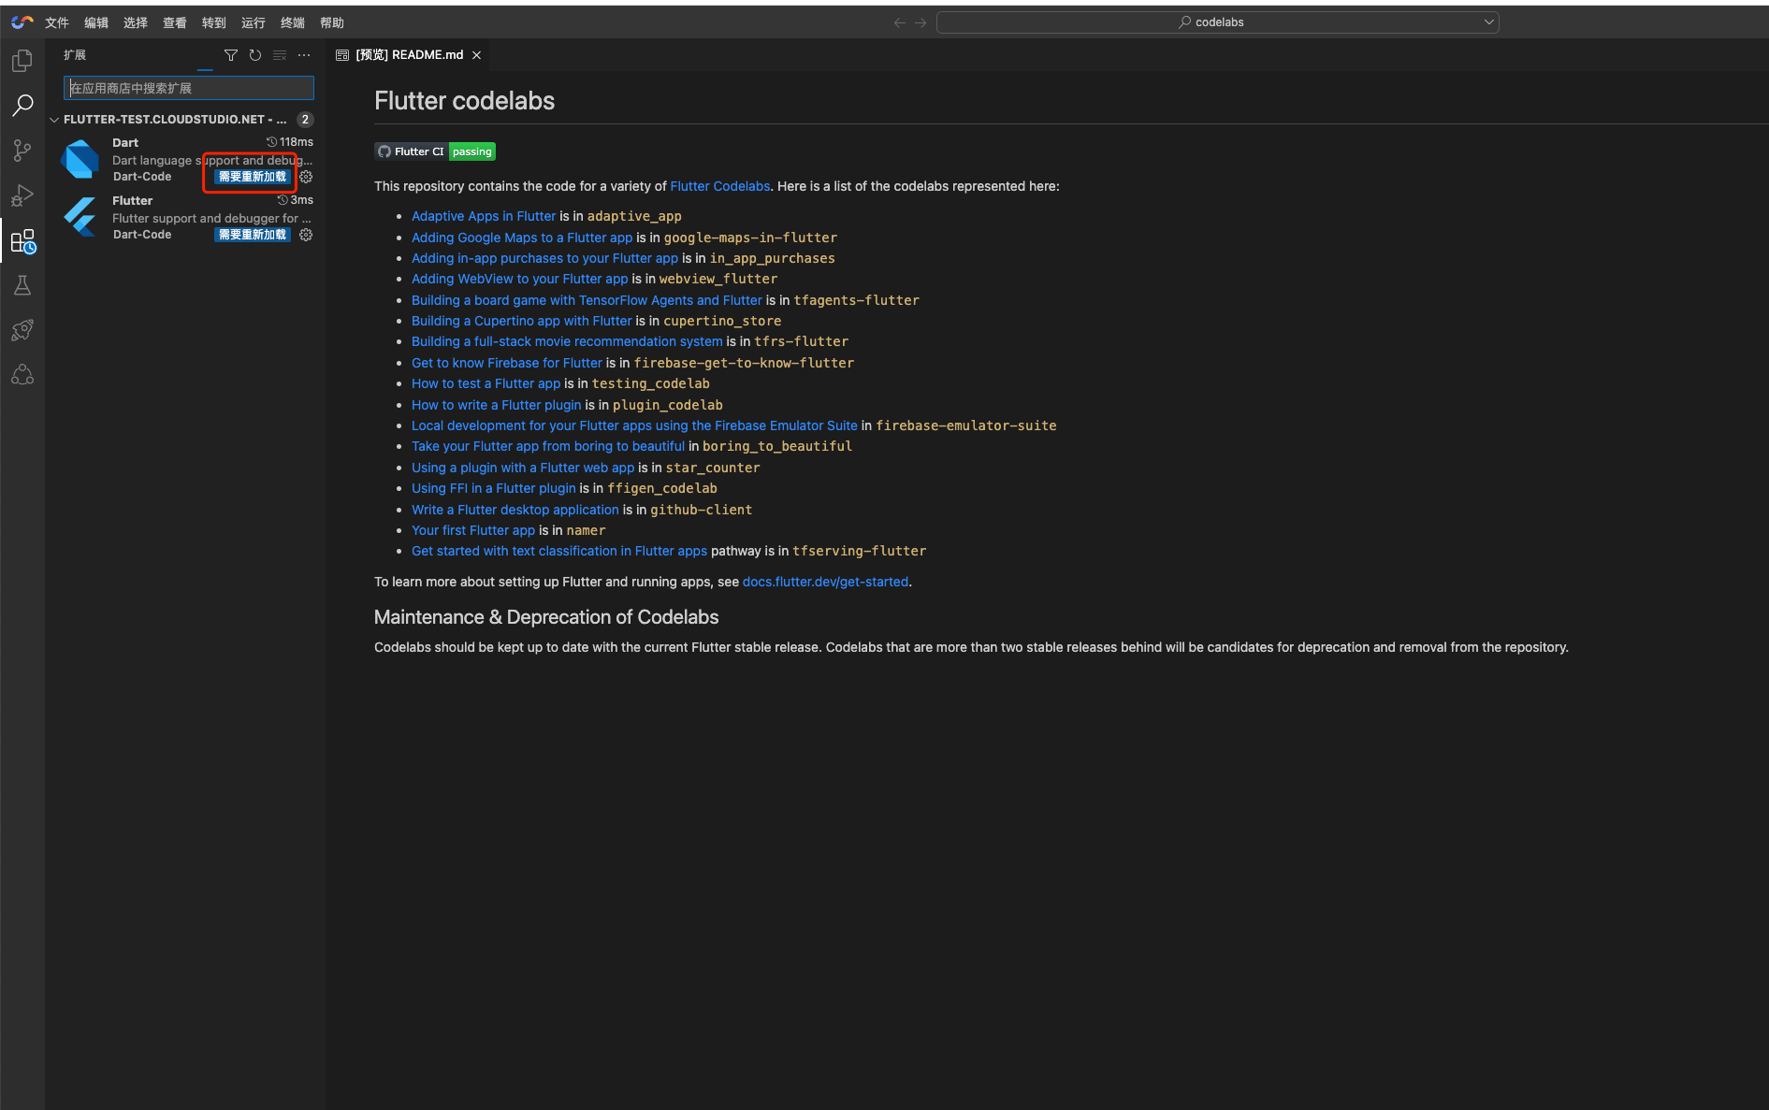Viewport: 1769px width, 1110px height.
Task: Click Dart activation time 118ms
Action: click(x=290, y=142)
